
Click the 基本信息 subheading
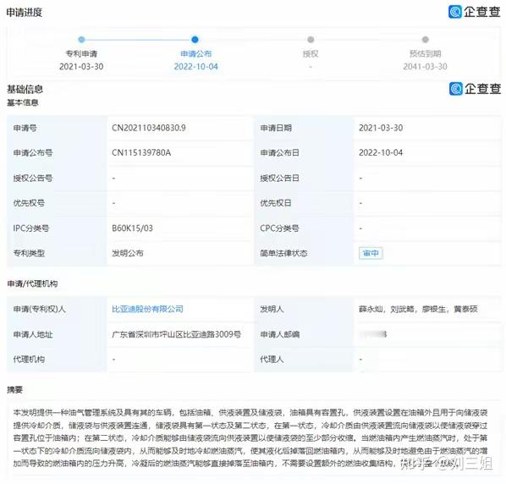point(23,102)
